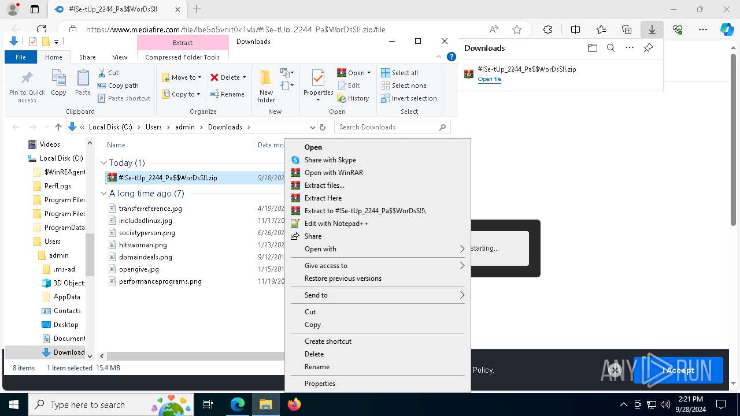740x416 pixels.
Task: Pin the Edge Downloads panel
Action: 648,48
